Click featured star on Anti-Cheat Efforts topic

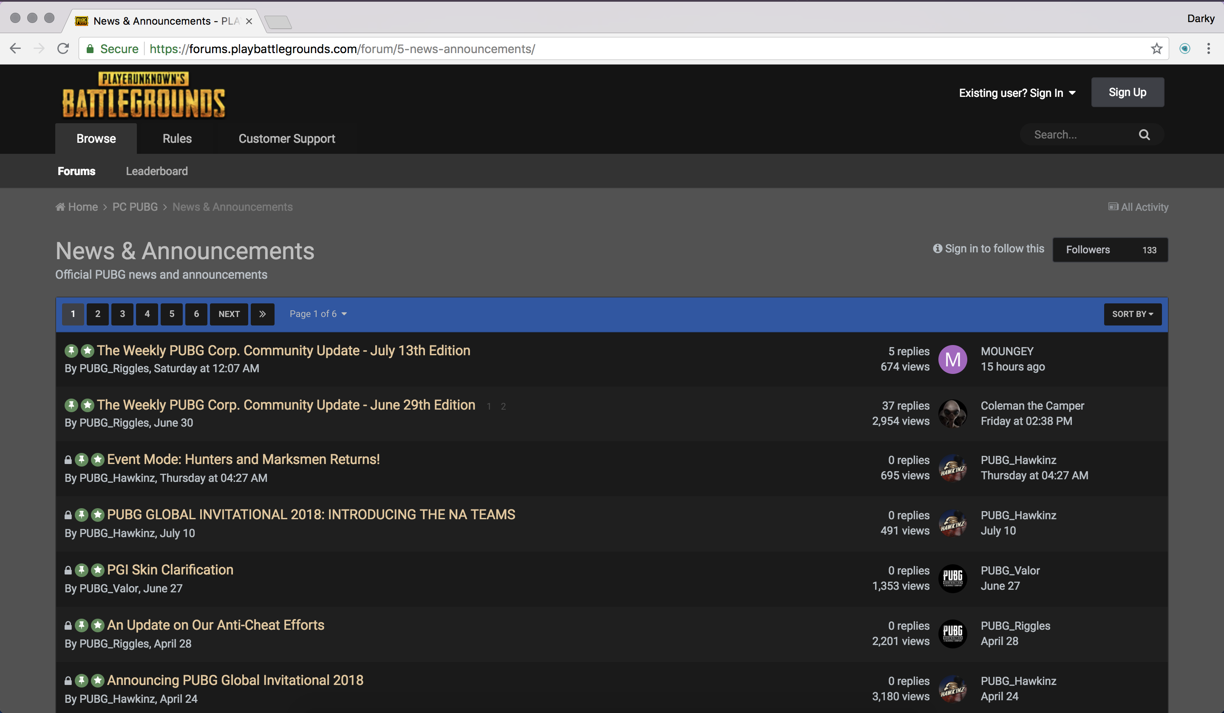tap(98, 625)
